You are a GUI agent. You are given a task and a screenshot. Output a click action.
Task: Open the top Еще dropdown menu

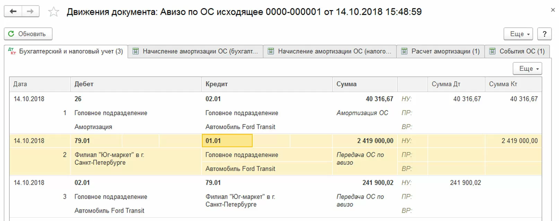pos(518,34)
